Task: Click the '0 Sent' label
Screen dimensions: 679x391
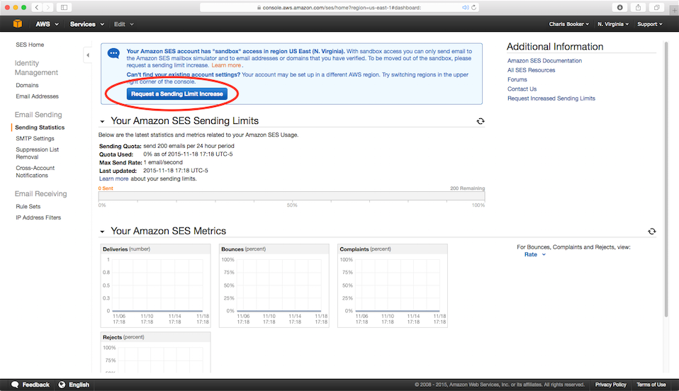Action: coord(106,188)
